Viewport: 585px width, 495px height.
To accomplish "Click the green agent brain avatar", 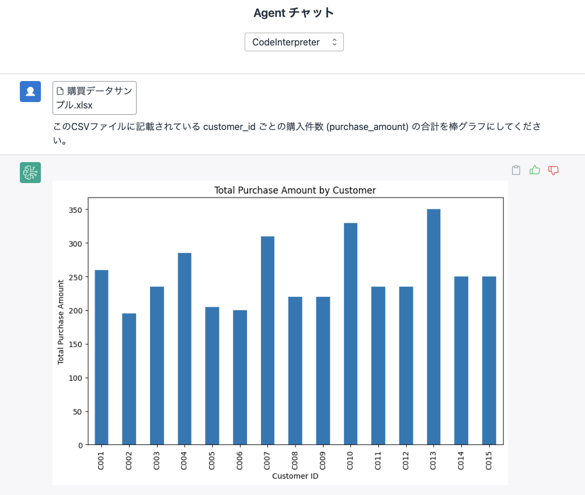I will [x=30, y=173].
